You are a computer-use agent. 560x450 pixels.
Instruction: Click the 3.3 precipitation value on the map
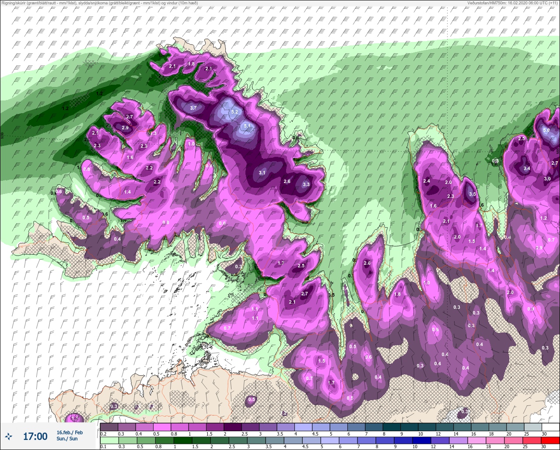coord(306,184)
